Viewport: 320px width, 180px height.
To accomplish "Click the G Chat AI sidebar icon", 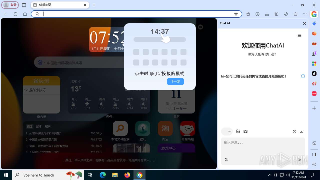I will pos(314,14).
